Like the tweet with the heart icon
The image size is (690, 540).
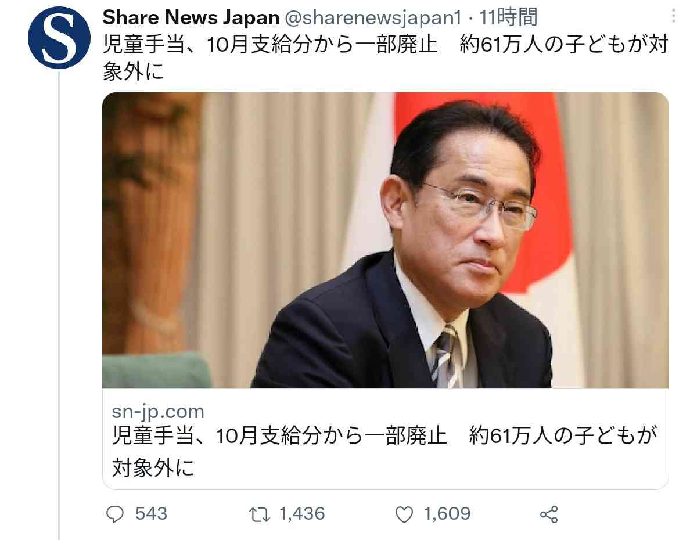tap(404, 514)
